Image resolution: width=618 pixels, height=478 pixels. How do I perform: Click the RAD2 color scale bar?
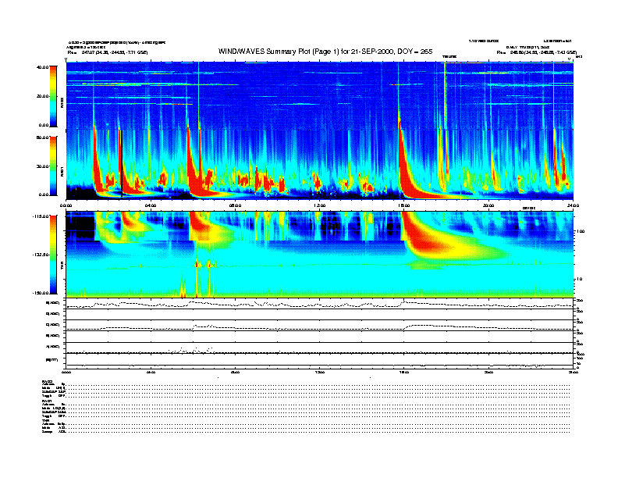pyautogui.click(x=53, y=96)
